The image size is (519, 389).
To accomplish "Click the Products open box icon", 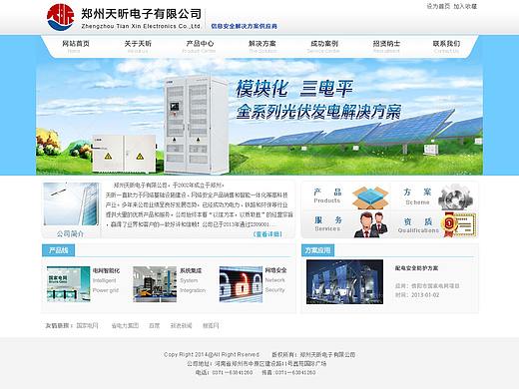I will pos(370,197).
